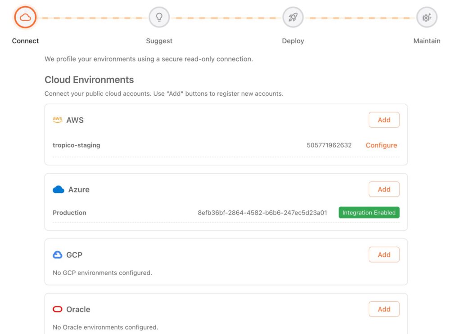
Task: Select the Azure Production environment name
Action: point(69,213)
